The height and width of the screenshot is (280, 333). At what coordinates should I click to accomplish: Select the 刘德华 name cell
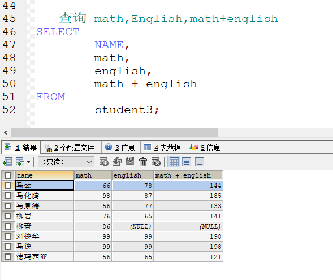[45, 236]
